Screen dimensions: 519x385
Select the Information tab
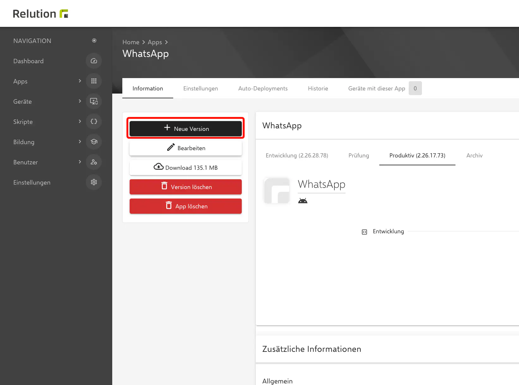point(148,89)
